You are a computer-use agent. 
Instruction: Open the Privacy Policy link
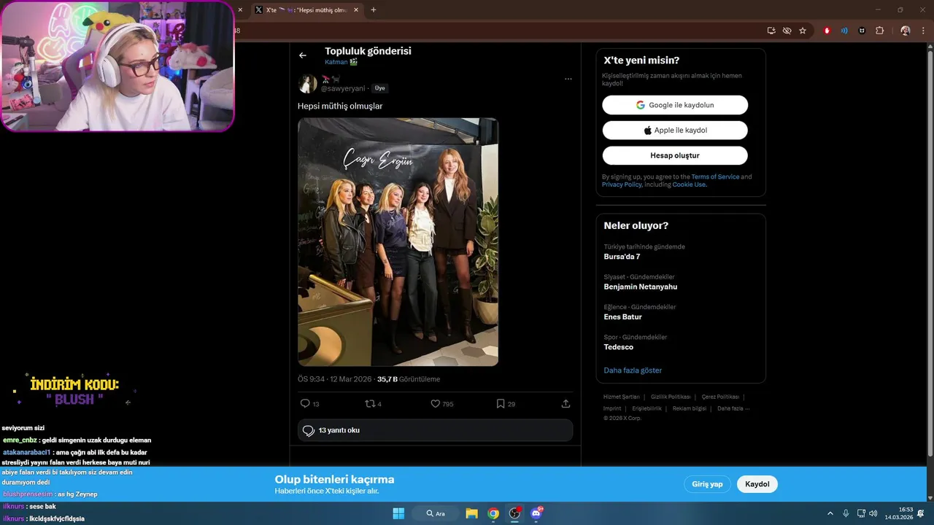tap(622, 184)
